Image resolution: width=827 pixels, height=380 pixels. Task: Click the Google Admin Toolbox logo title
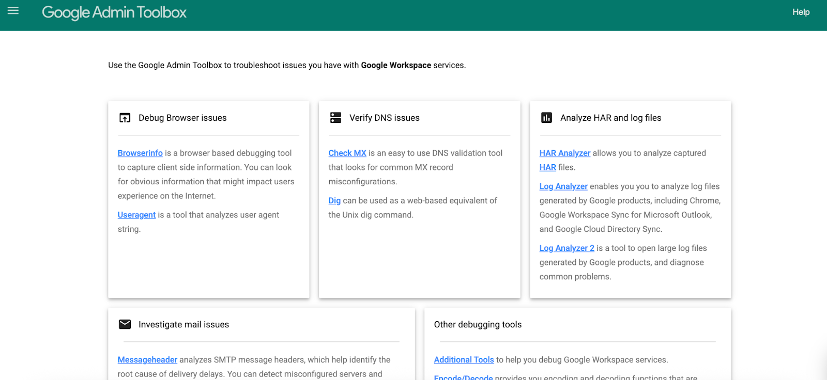[x=114, y=12]
